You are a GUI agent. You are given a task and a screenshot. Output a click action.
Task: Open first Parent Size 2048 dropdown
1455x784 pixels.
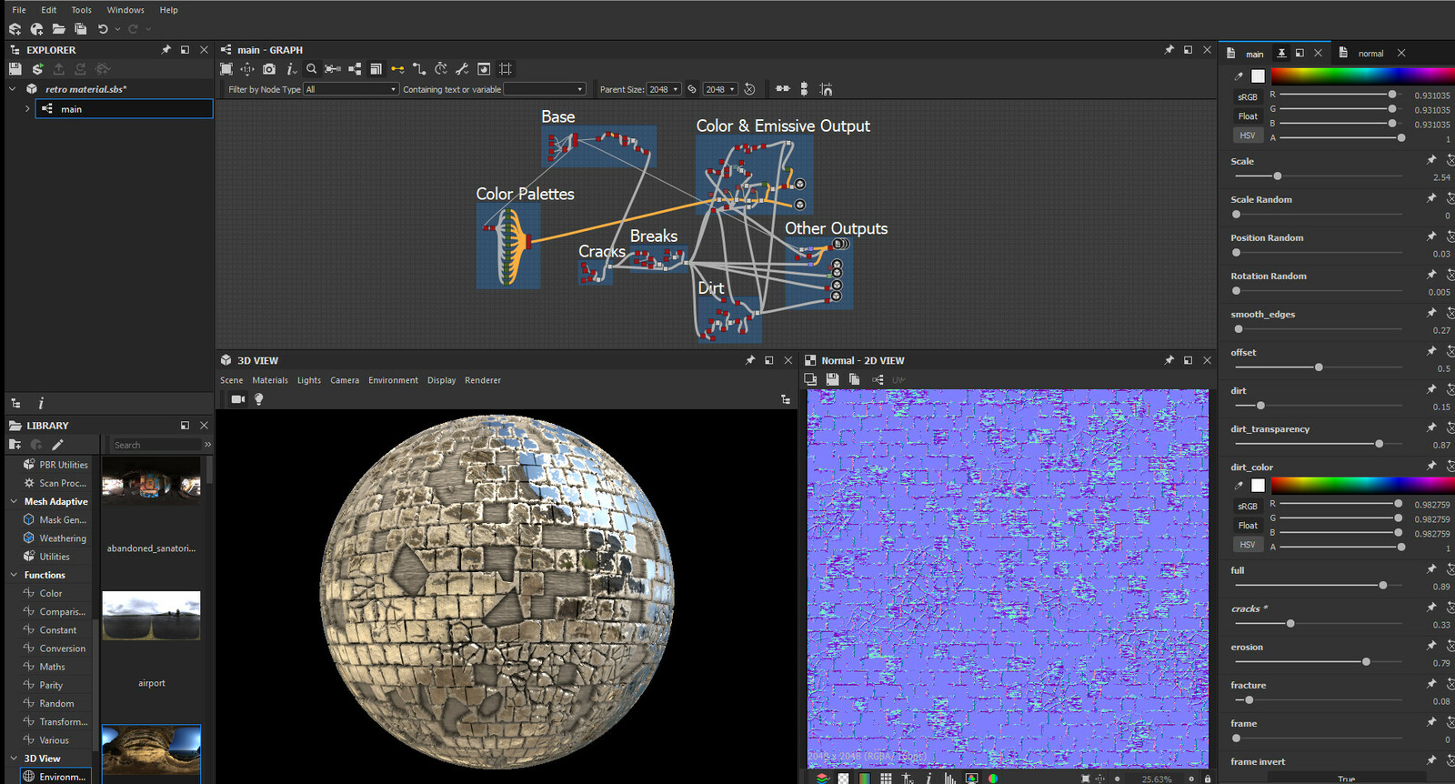click(664, 89)
